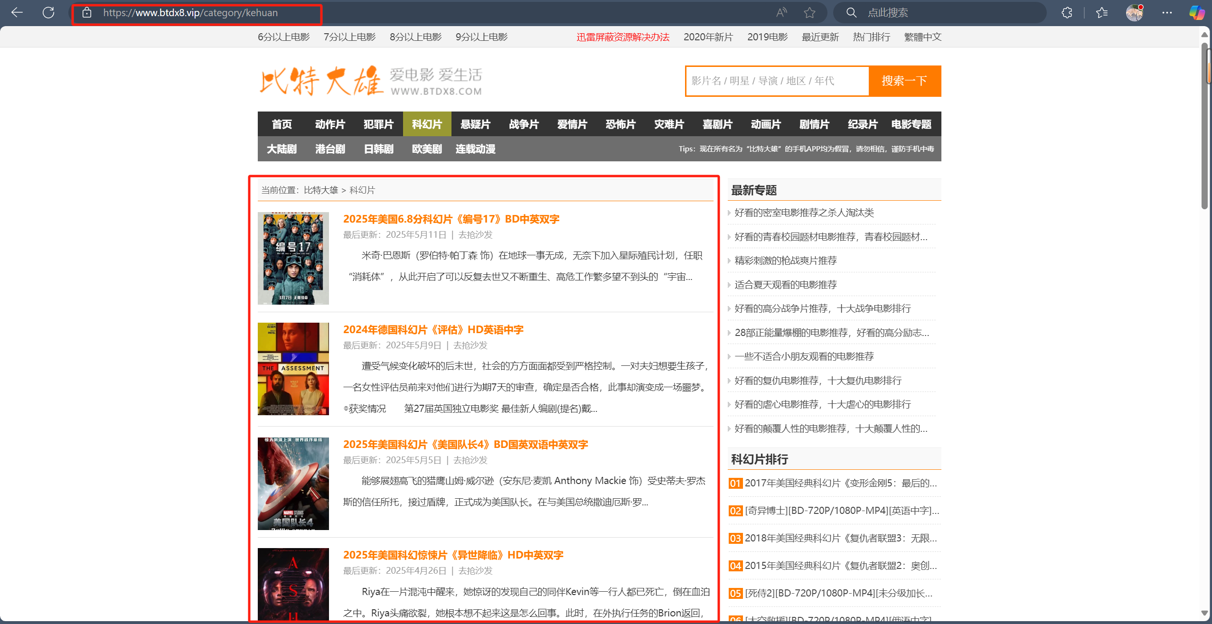Open 电影专题 navigation item
Image resolution: width=1212 pixels, height=624 pixels.
[911, 124]
